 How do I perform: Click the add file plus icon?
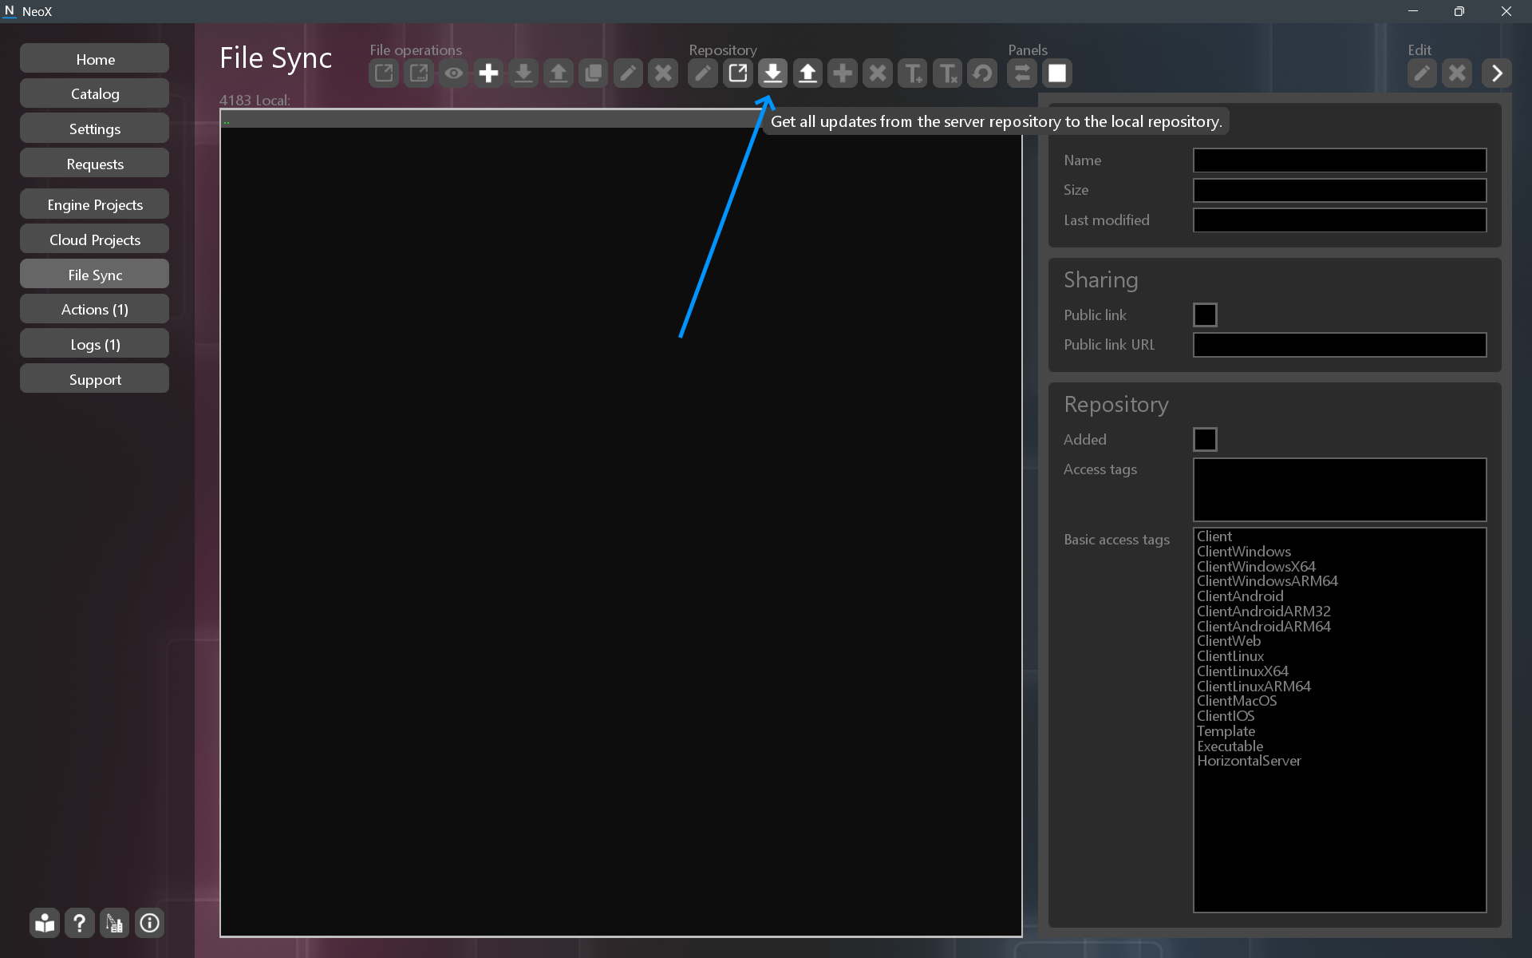tap(488, 73)
